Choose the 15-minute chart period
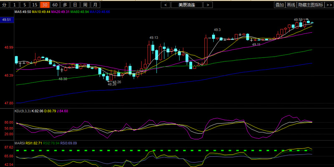Screen dimensions: 334x167 [x=35, y=5]
